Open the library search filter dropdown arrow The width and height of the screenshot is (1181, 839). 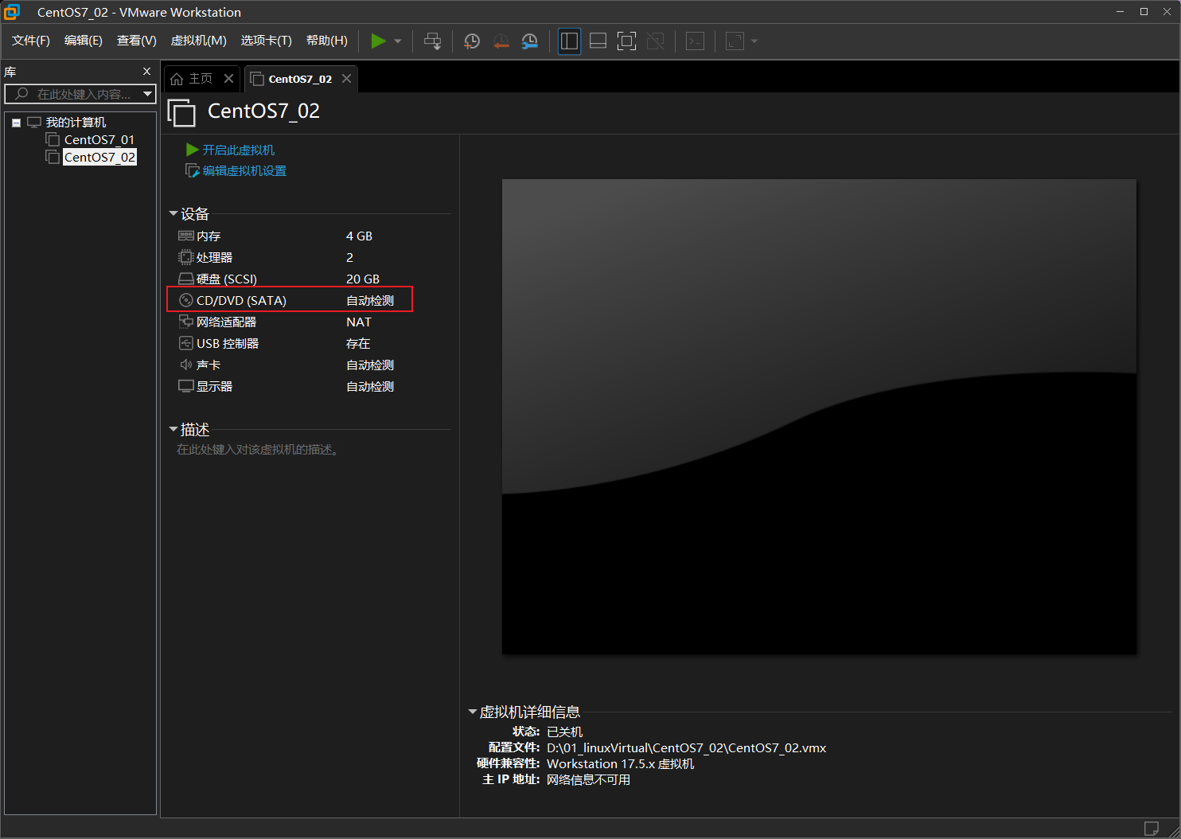(148, 94)
